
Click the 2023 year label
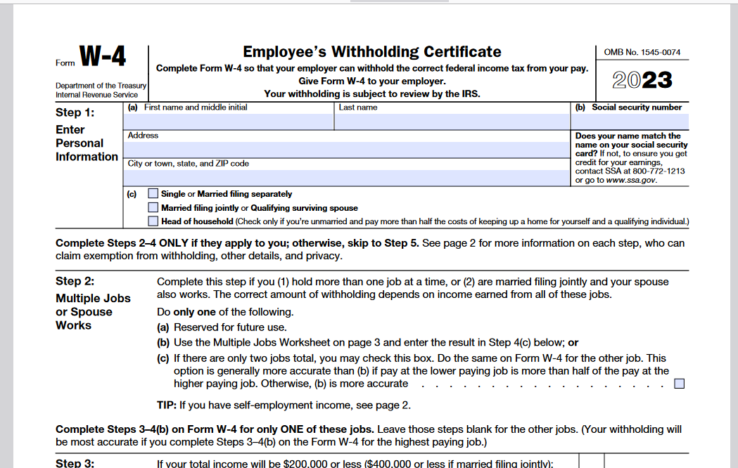[x=642, y=80]
